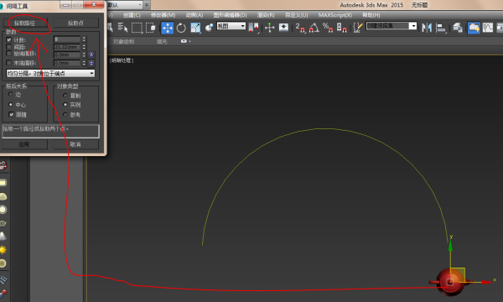Toggle the Percent Snap icon

pyautogui.click(x=328, y=28)
